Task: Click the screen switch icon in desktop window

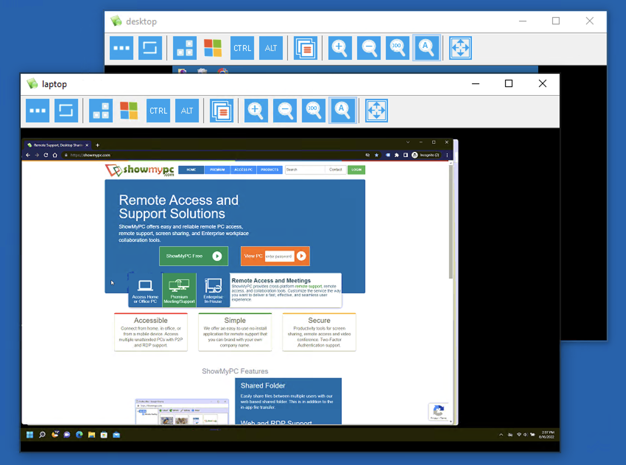Action: click(150, 48)
